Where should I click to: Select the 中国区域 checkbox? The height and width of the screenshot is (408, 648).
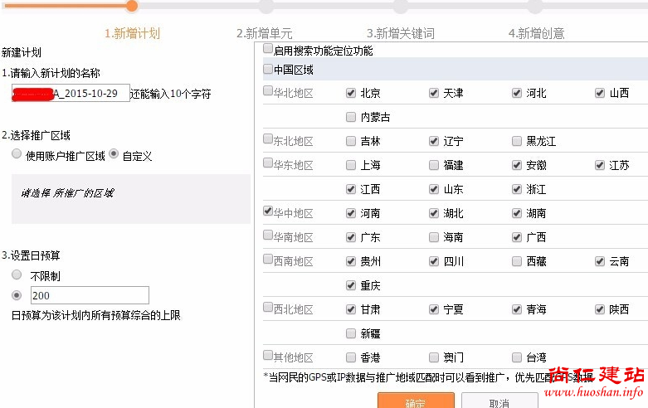coord(268,70)
